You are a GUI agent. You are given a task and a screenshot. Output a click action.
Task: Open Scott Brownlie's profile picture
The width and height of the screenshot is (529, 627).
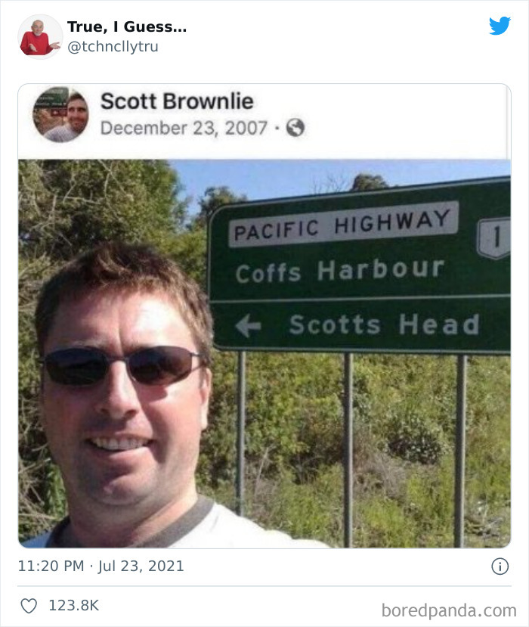pyautogui.click(x=60, y=114)
